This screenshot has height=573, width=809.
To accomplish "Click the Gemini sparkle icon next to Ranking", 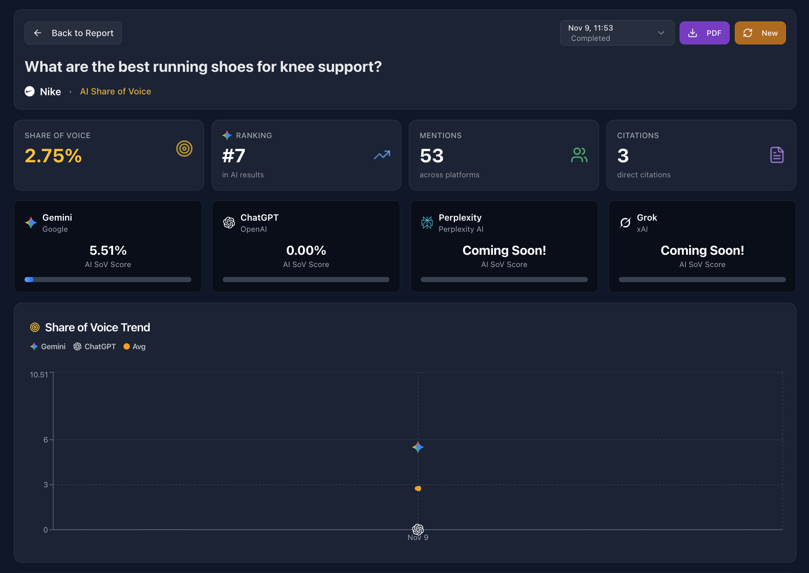I will click(x=227, y=135).
